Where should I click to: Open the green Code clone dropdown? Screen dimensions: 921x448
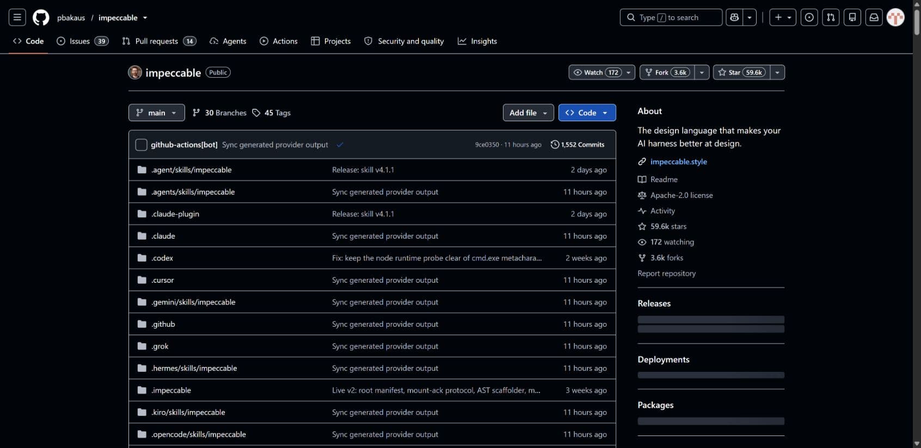[x=587, y=113]
